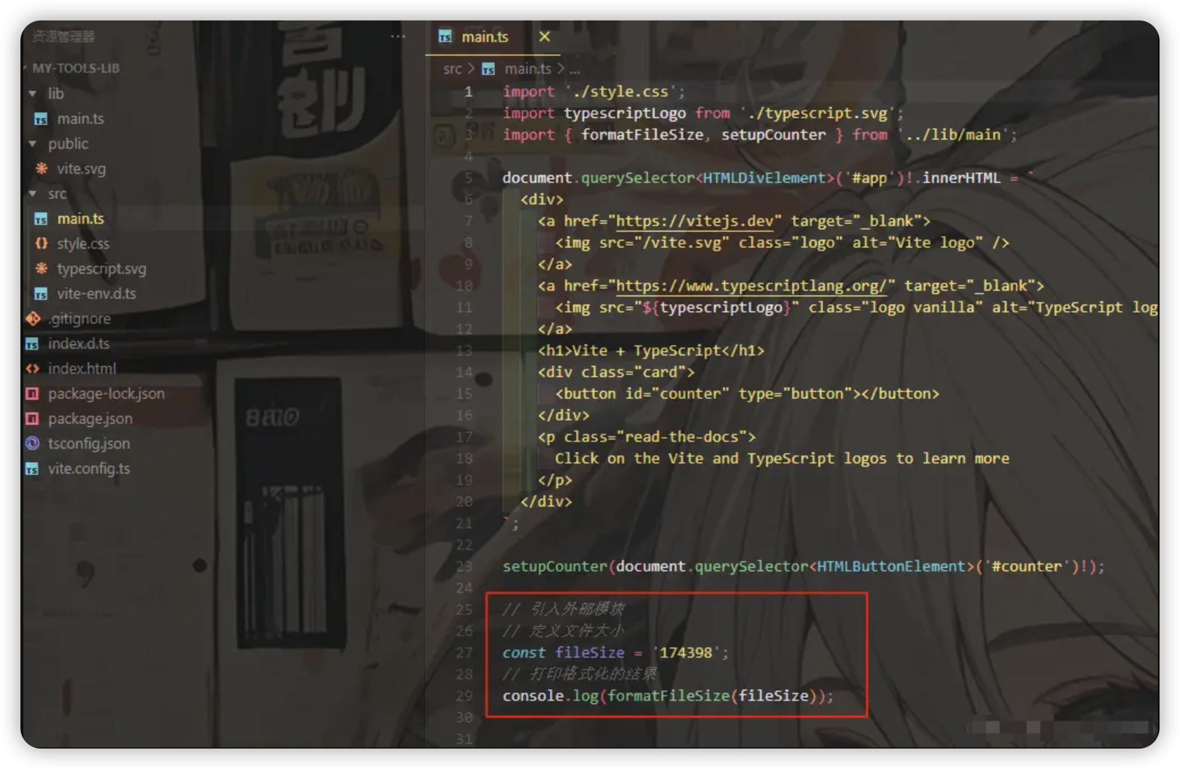Click the git icon beside .gitignore
This screenshot has width=1180, height=769.
point(33,319)
